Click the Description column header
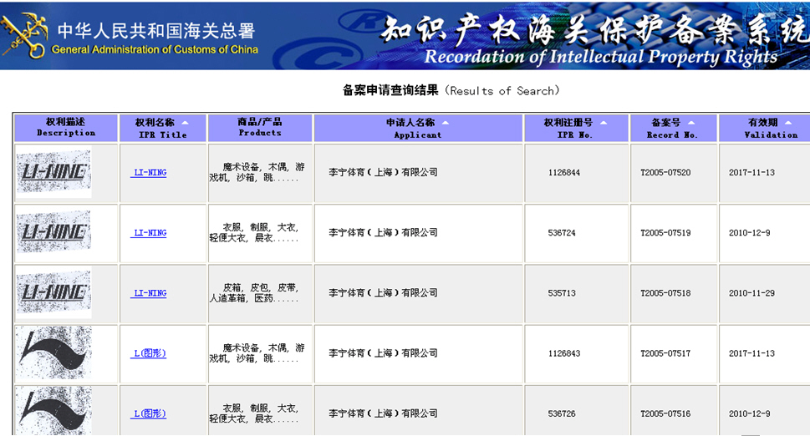 click(x=66, y=128)
